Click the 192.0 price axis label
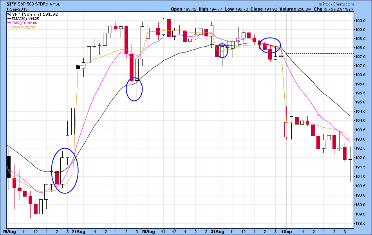 coord(361,157)
